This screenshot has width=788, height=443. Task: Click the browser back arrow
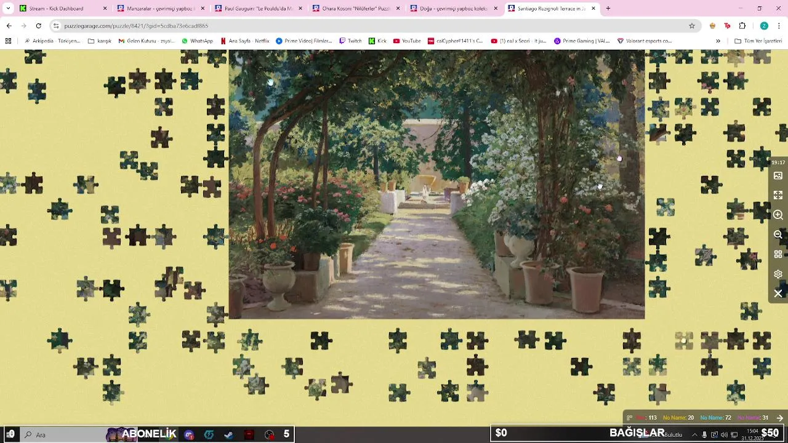point(9,26)
